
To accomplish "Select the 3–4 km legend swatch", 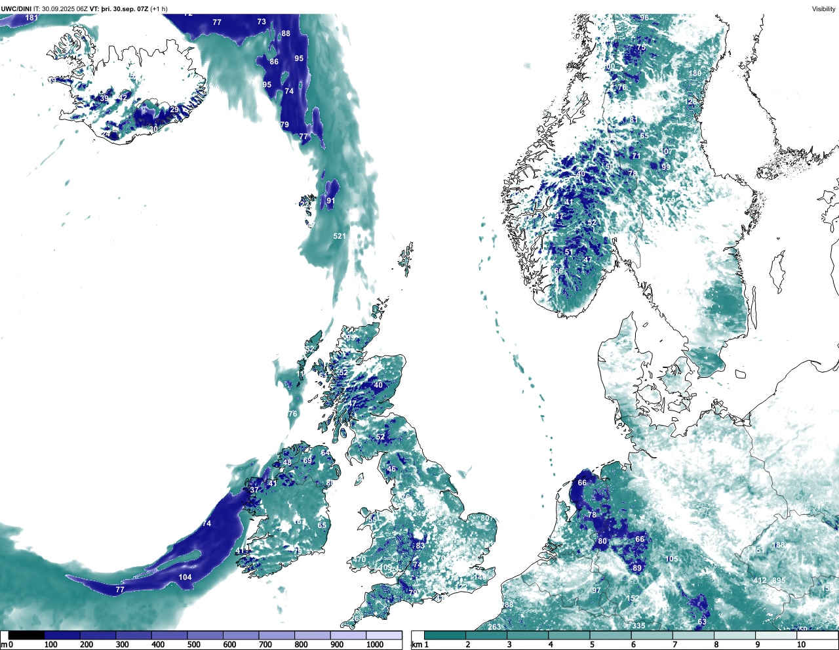I will [x=528, y=636].
